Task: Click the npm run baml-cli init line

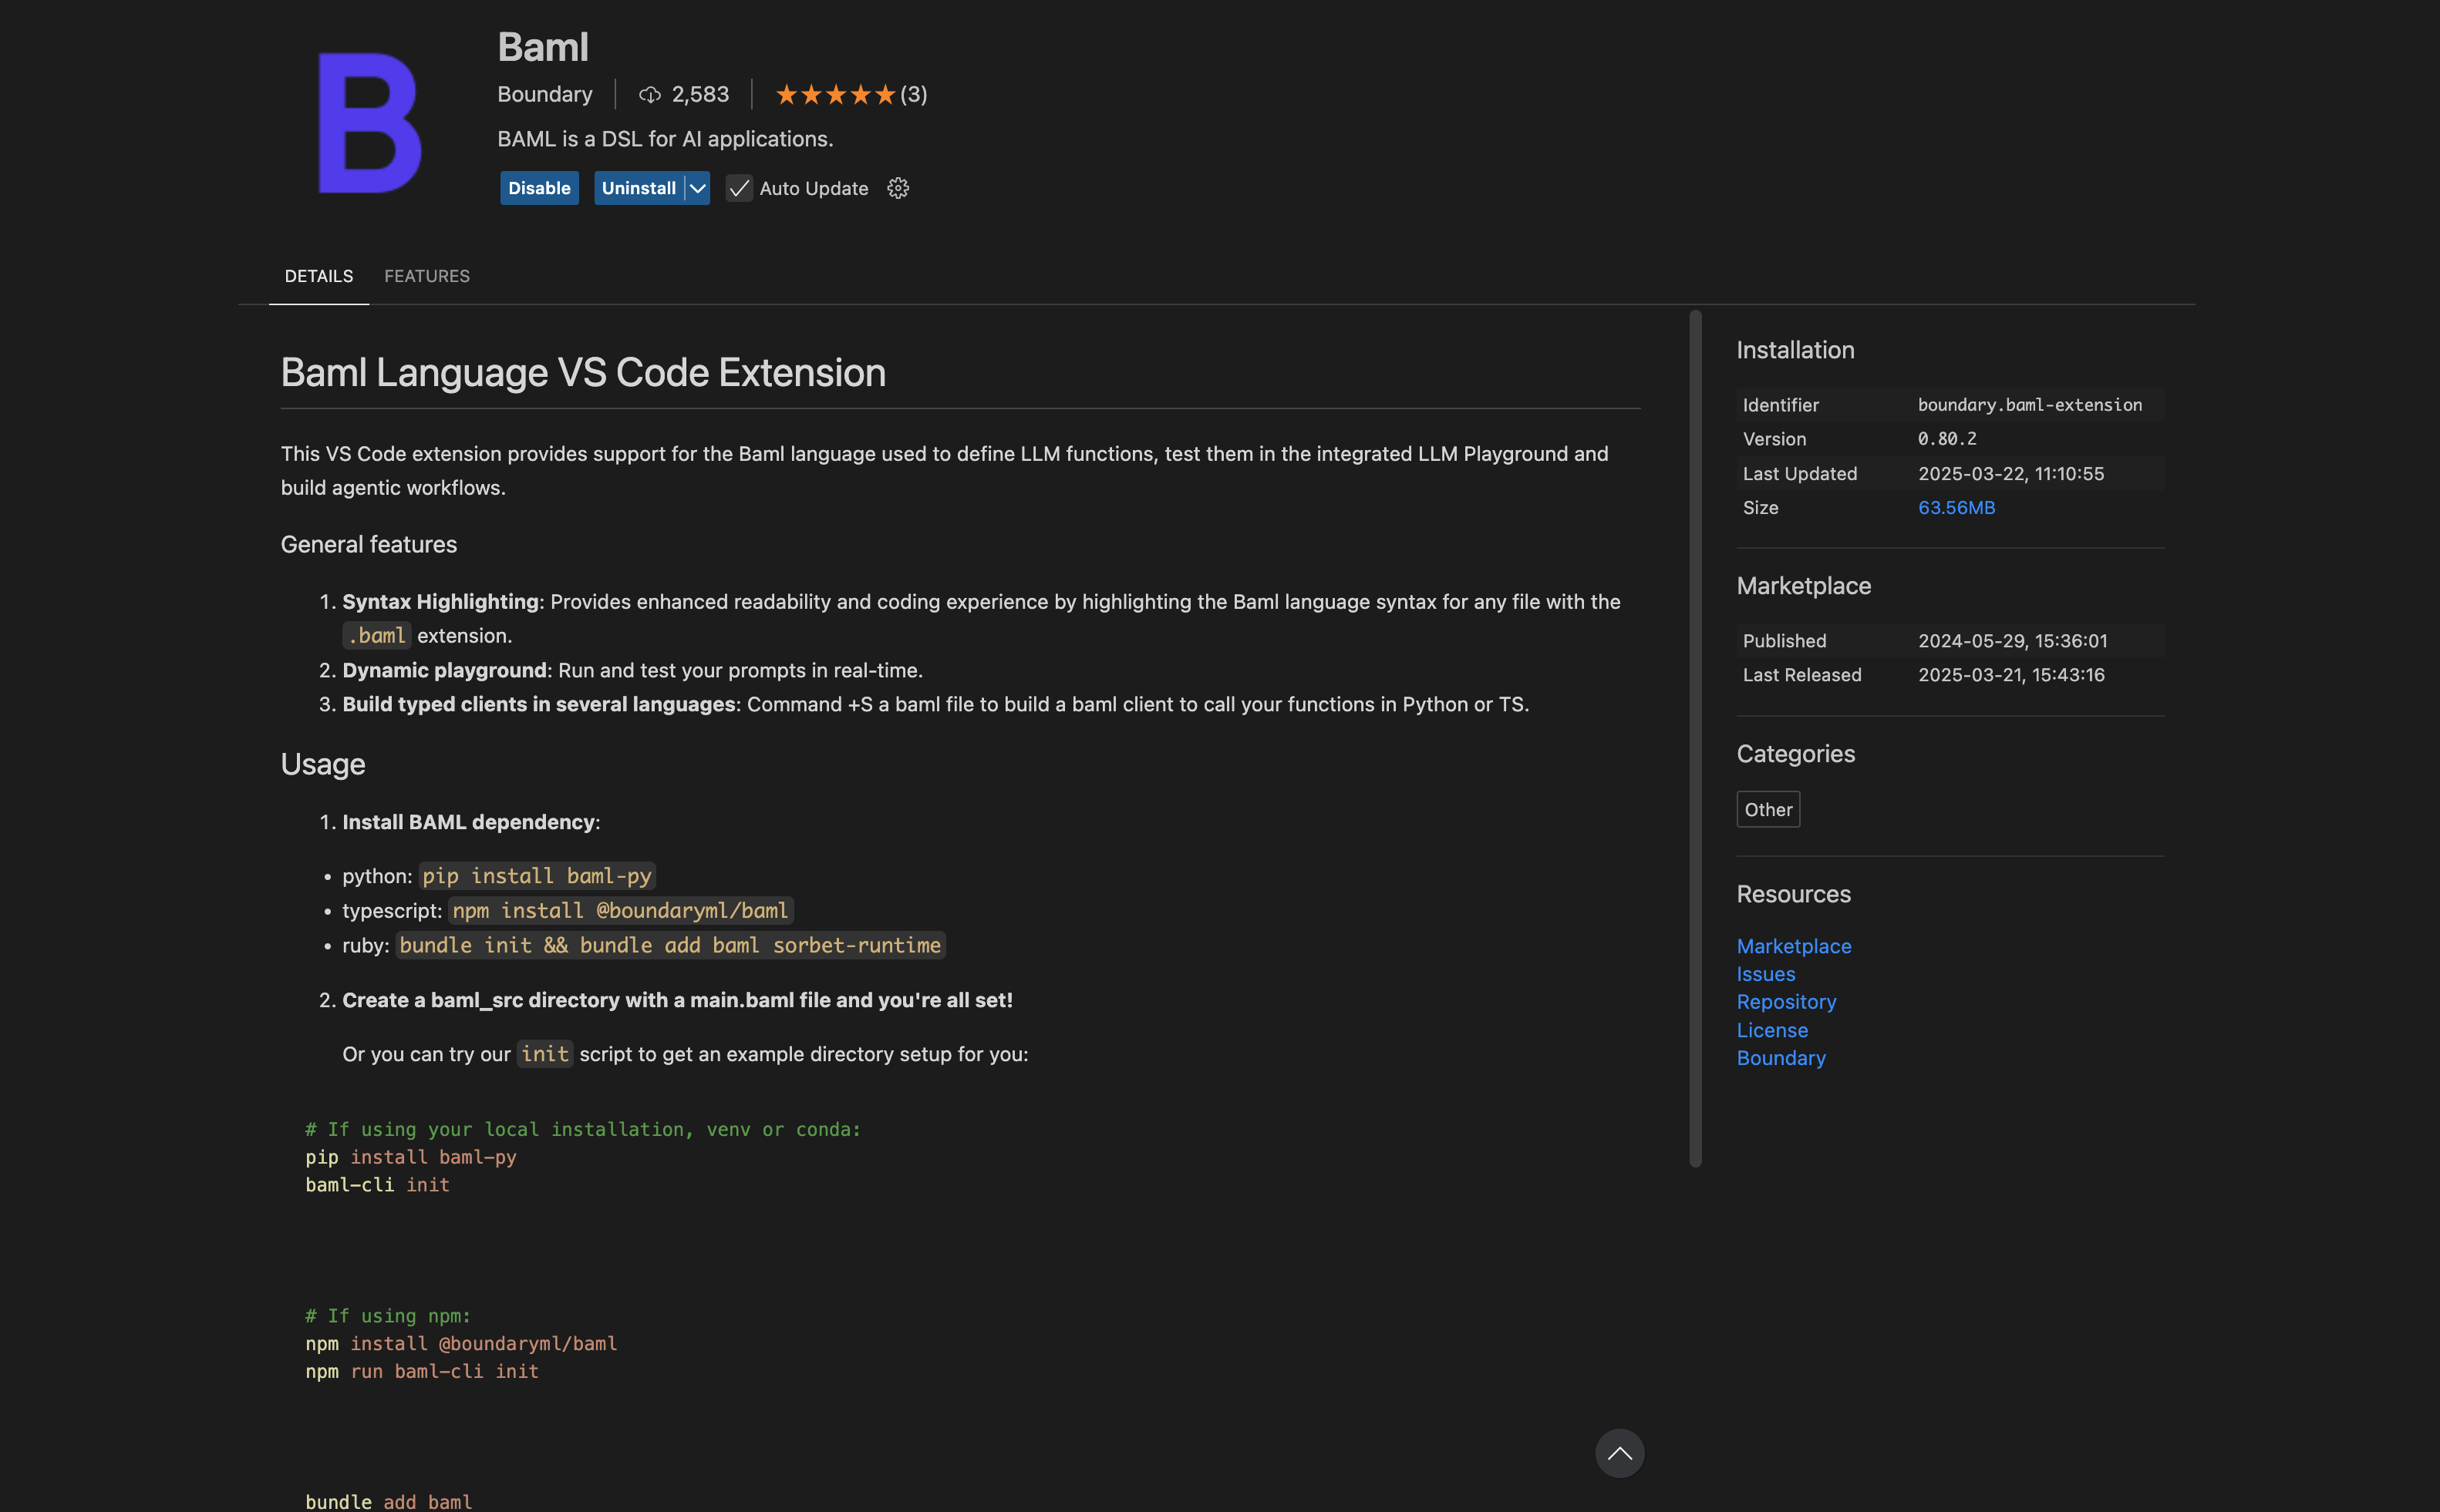Action: 422,1372
